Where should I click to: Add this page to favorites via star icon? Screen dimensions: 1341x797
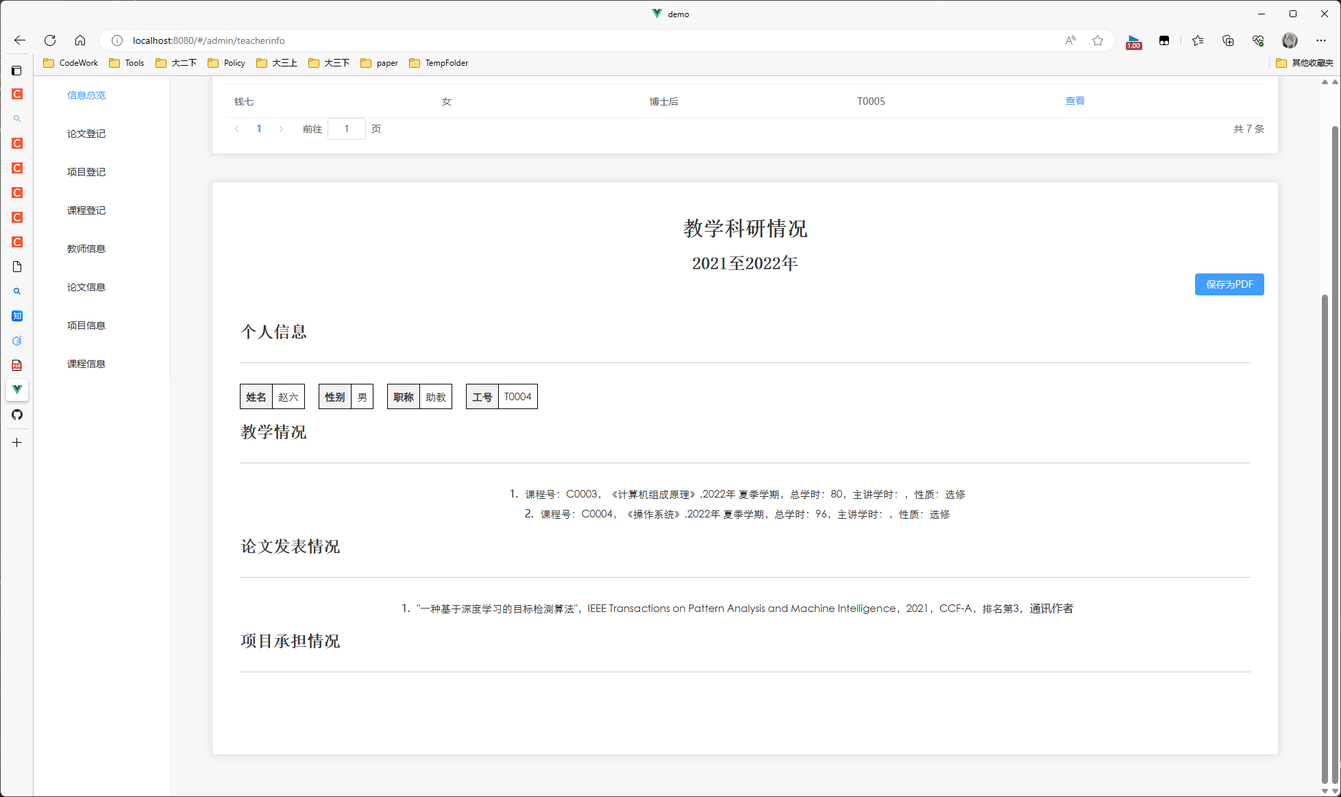tap(1098, 40)
